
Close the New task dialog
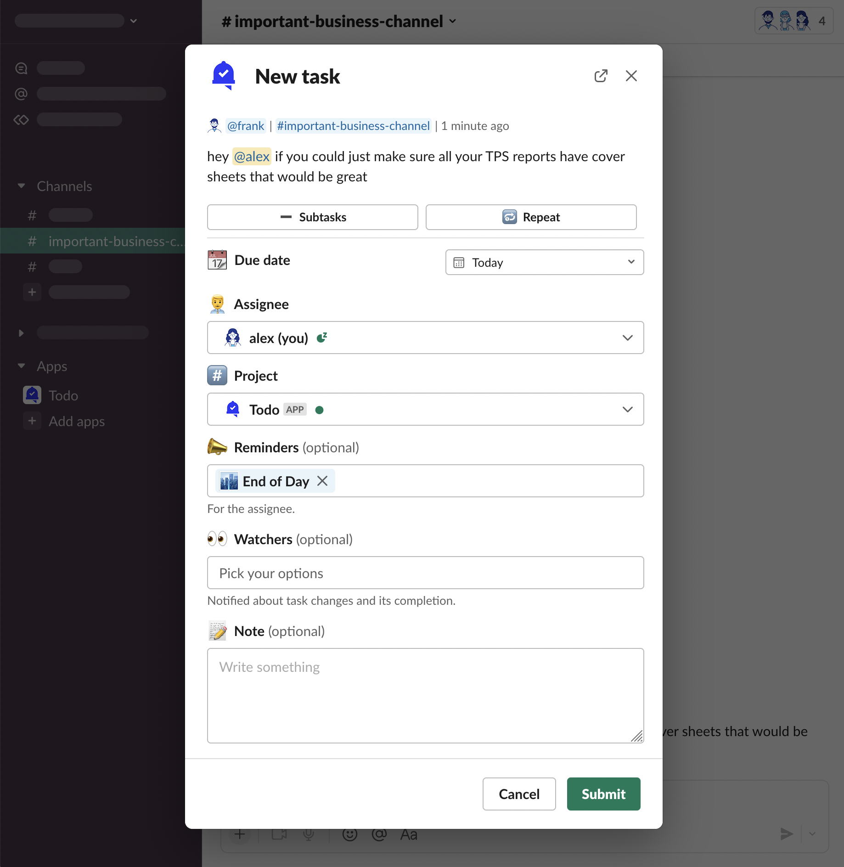pyautogui.click(x=631, y=76)
